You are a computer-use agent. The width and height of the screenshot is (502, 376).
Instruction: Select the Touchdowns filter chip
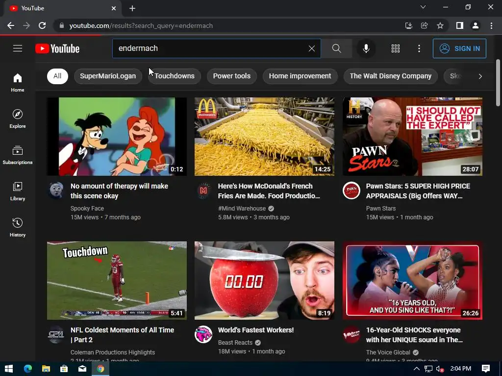175,76
